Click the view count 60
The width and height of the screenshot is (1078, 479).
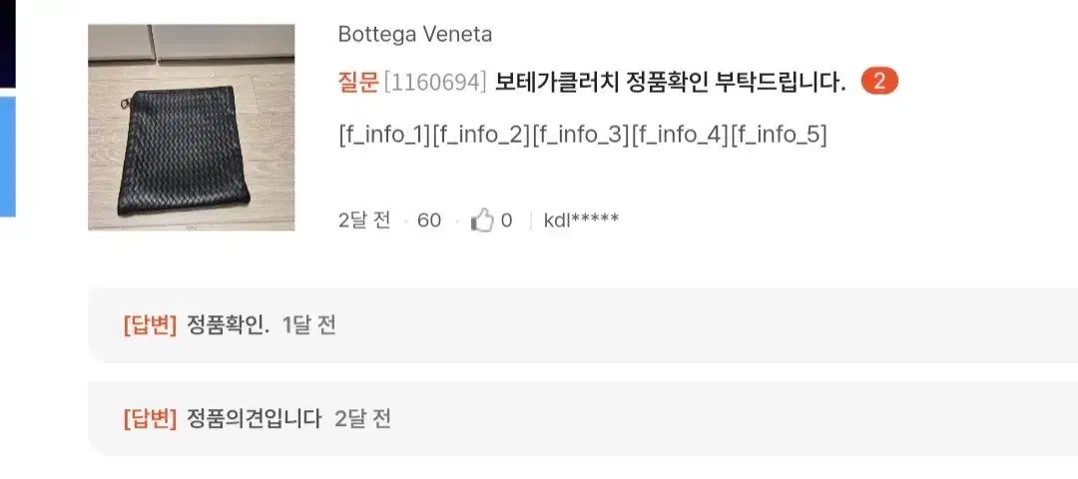429,221
